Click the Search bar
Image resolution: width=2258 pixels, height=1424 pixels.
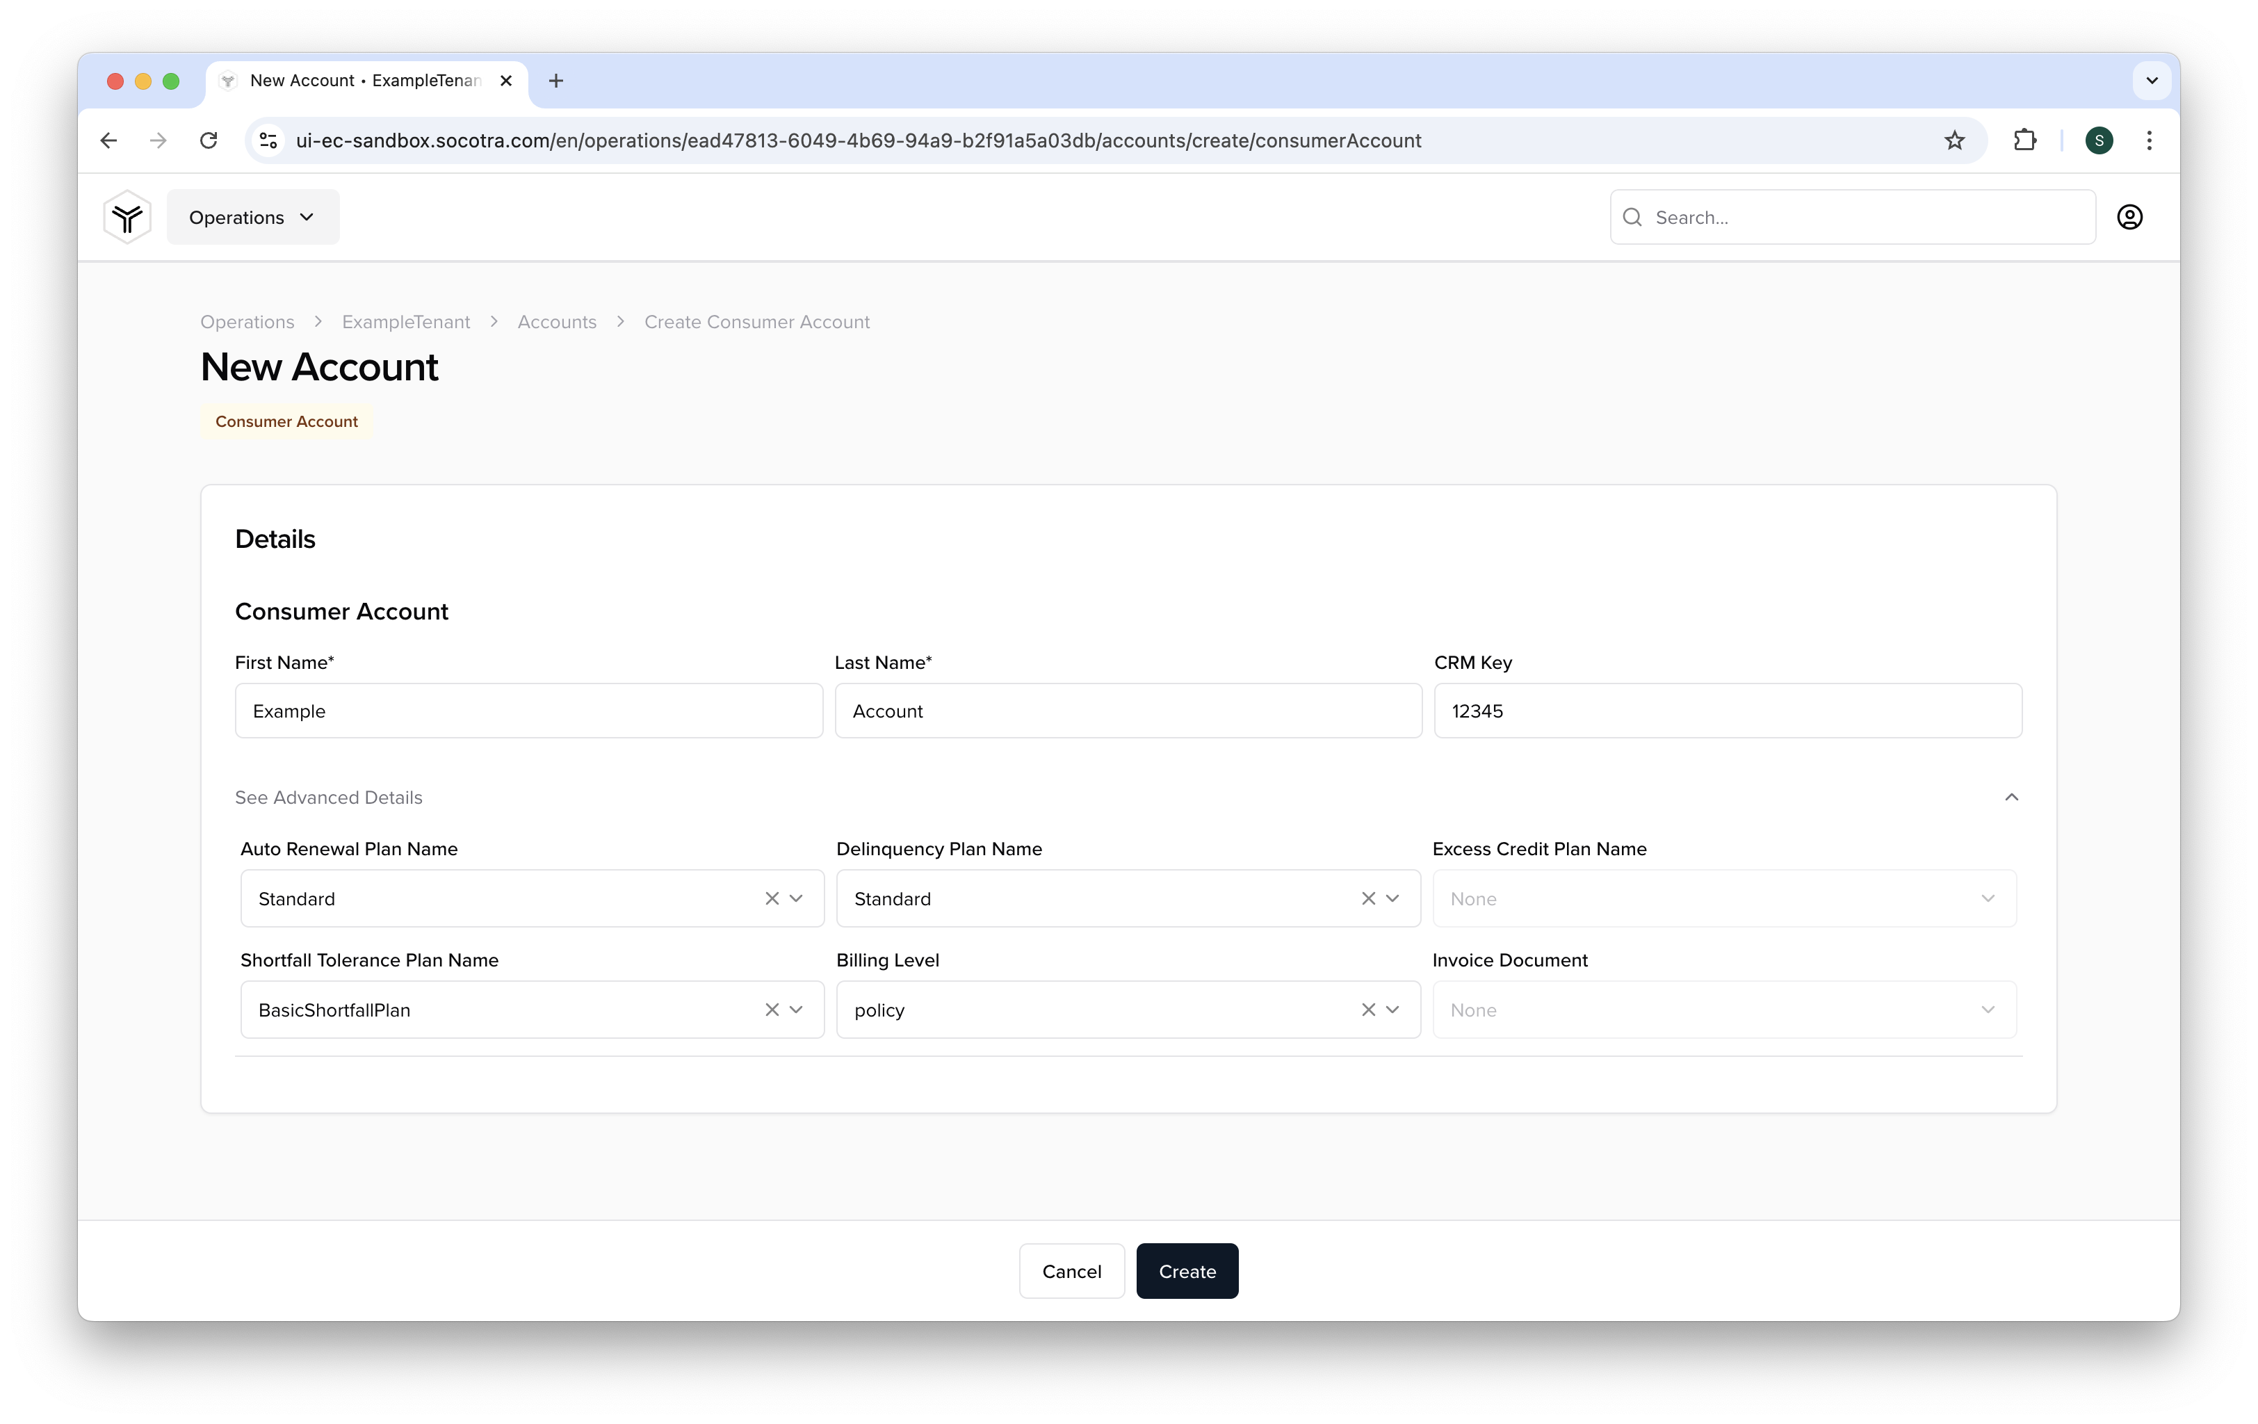(x=1851, y=216)
